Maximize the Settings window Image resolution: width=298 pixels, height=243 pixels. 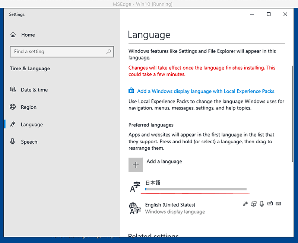coord(269,15)
